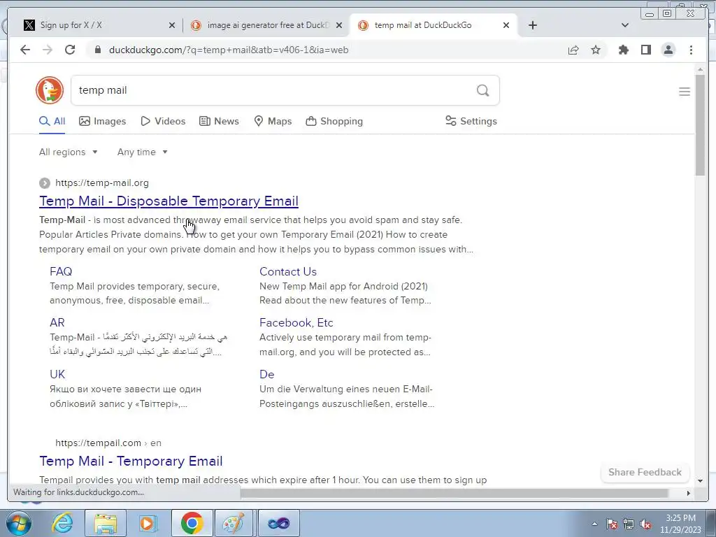Open the Paint taskbar icon
This screenshot has height=537, width=716.
tap(234, 523)
